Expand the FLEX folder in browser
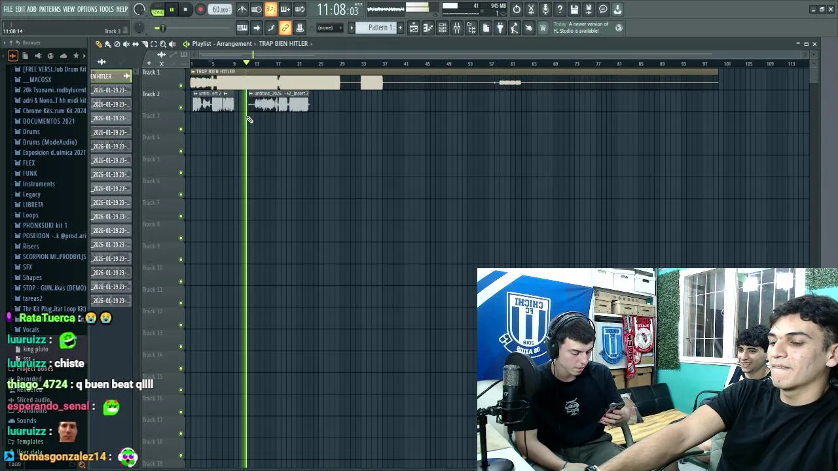838x471 pixels. click(x=29, y=163)
